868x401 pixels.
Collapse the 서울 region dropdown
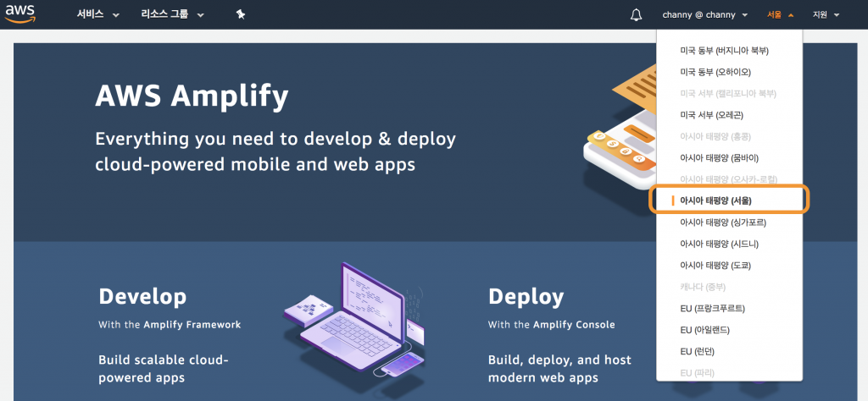(780, 15)
